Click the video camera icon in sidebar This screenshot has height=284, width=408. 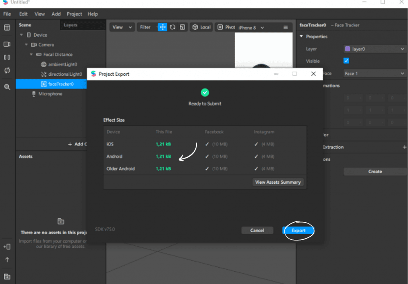[x=7, y=44]
